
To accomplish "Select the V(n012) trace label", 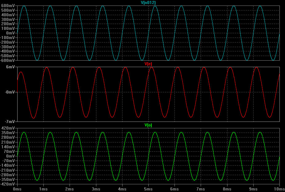I will pyautogui.click(x=148, y=2).
